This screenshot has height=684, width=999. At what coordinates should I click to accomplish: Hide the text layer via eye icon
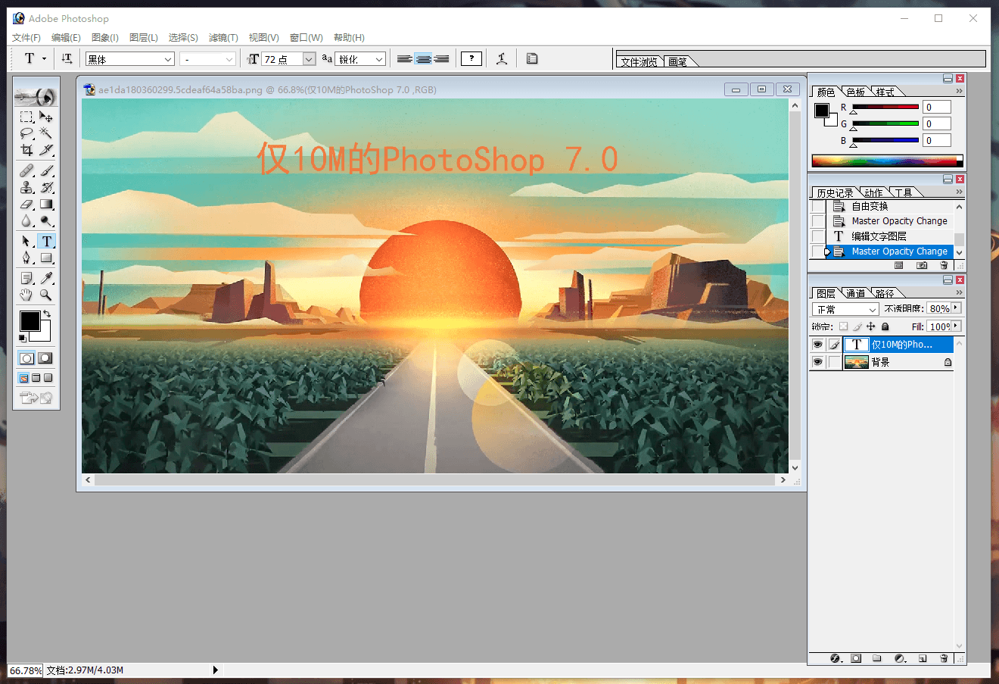point(817,345)
